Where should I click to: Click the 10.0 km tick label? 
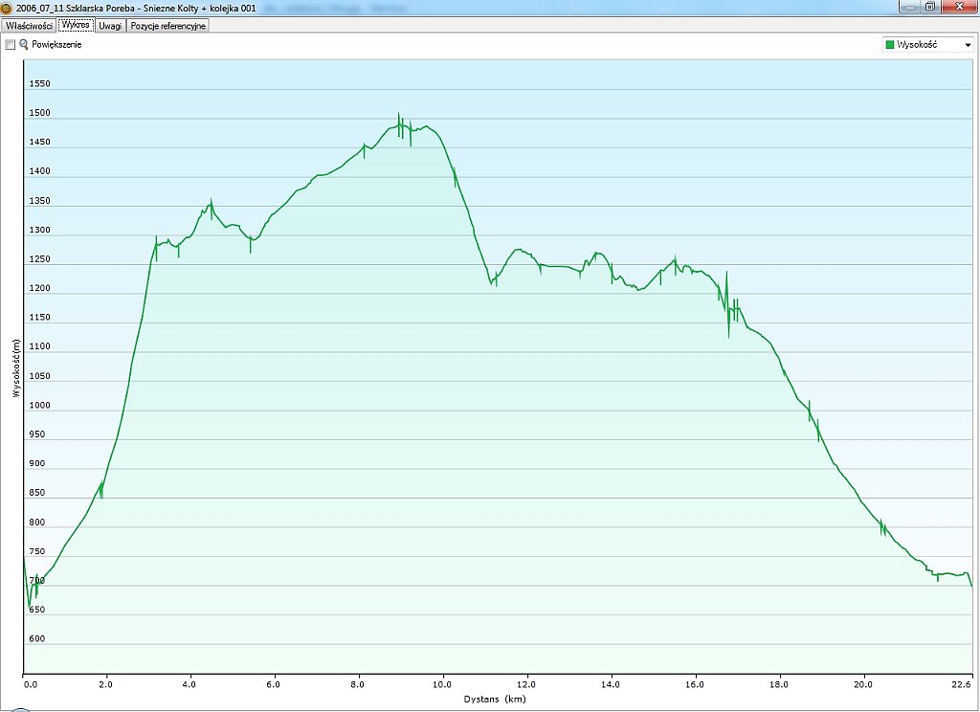(442, 684)
